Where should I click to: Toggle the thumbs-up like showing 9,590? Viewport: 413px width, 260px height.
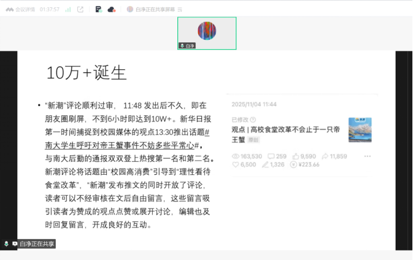(x=296, y=156)
